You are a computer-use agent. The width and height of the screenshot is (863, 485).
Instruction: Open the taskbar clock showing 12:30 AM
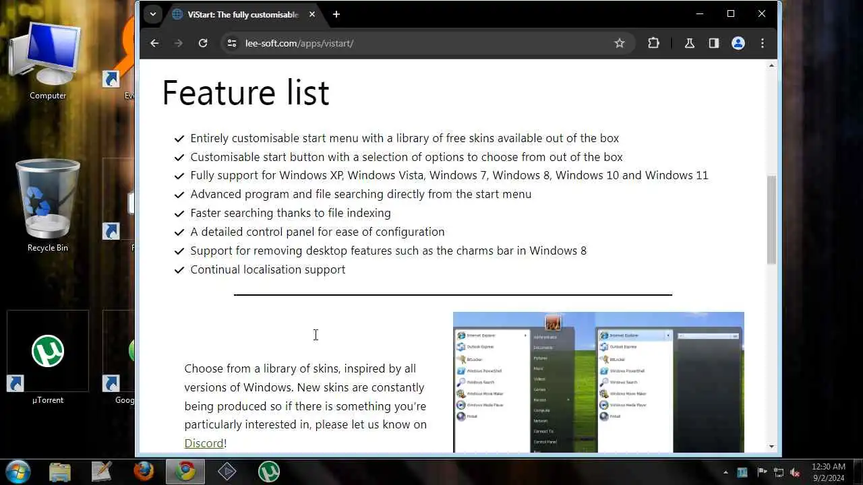(828, 472)
